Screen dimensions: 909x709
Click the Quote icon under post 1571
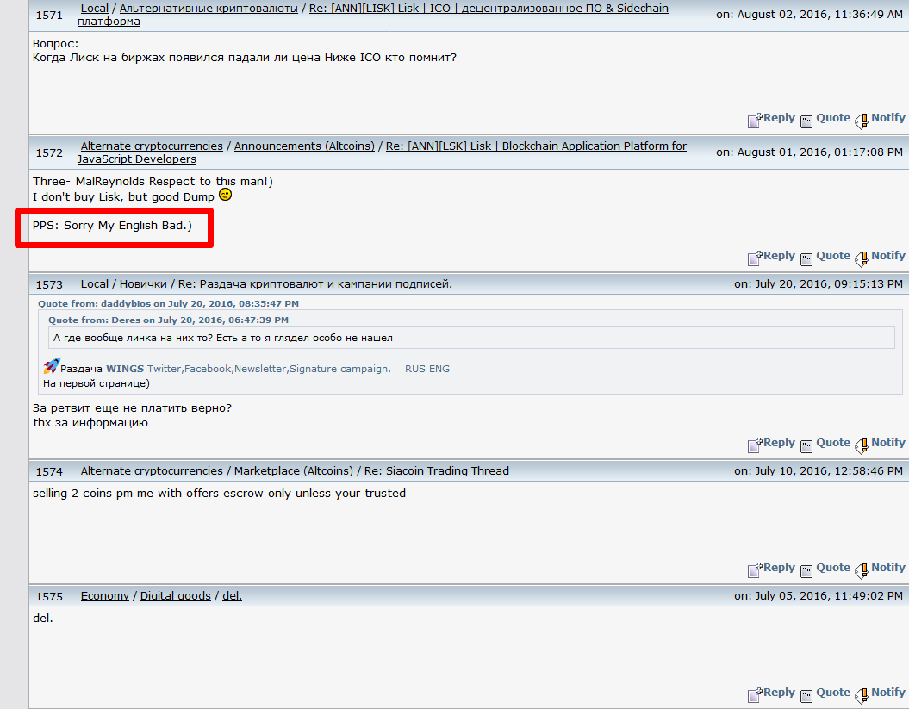806,121
